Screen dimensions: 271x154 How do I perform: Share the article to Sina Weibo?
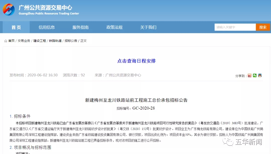(x=249, y=76)
